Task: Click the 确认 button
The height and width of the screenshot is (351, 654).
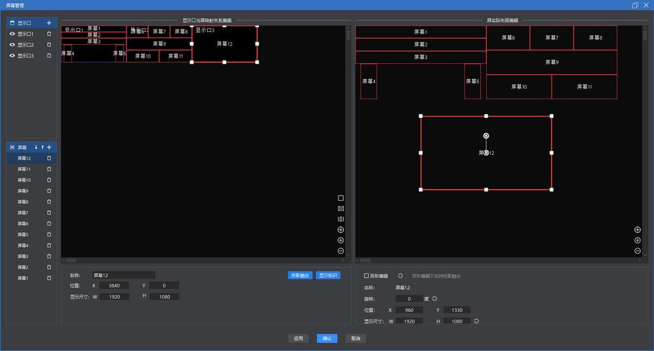Action: tap(327, 338)
